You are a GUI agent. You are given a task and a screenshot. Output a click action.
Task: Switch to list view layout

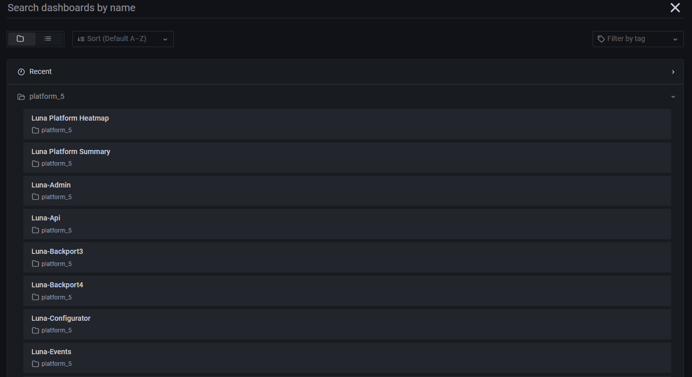point(48,39)
